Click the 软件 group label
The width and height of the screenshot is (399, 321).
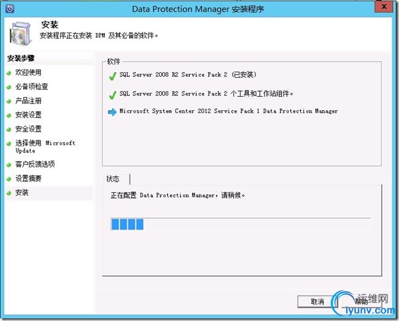[x=113, y=62]
